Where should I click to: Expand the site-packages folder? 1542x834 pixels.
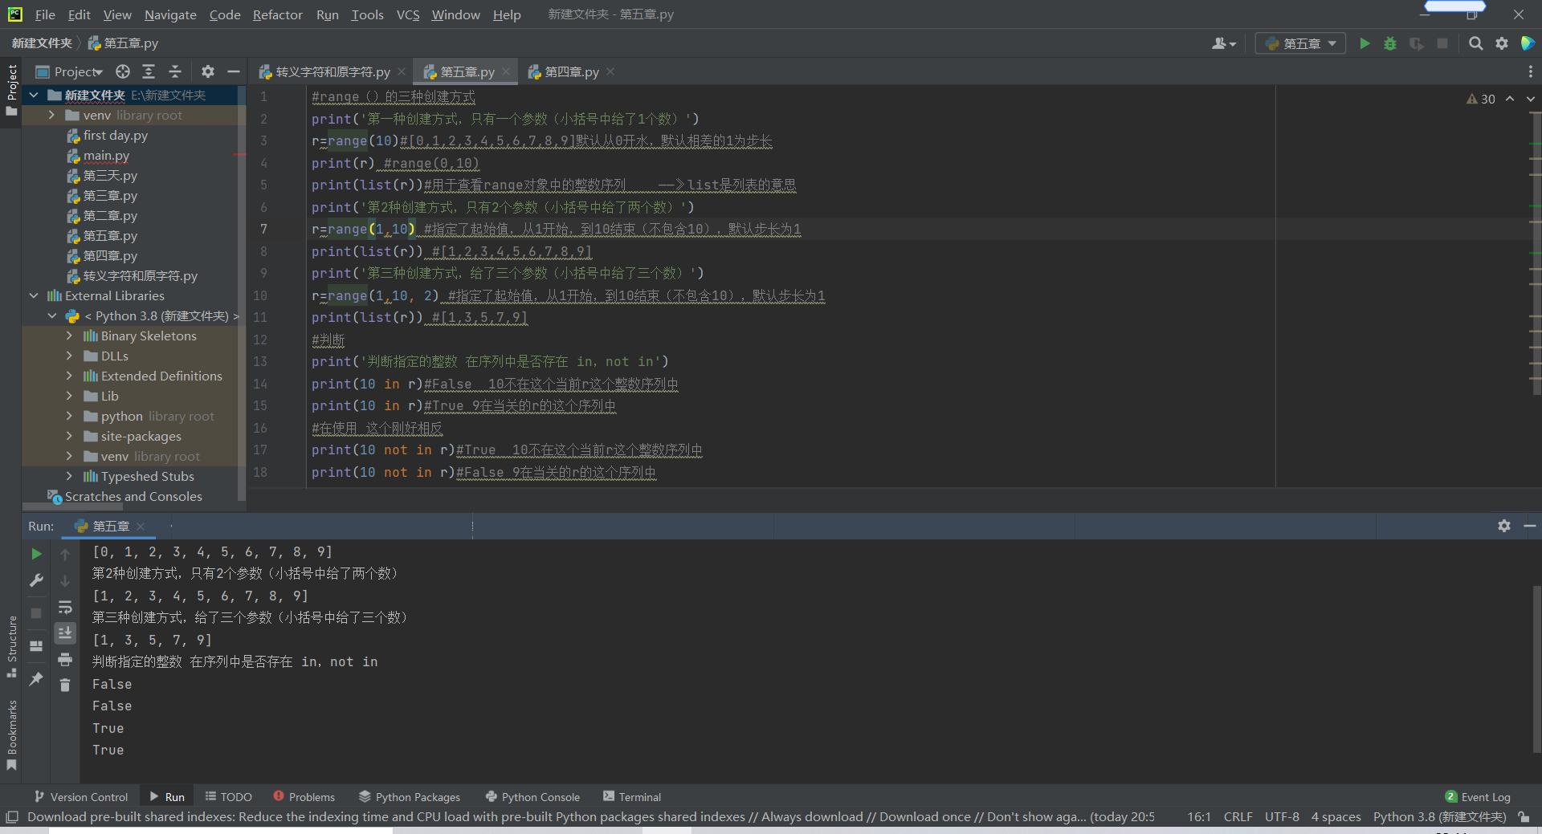point(71,436)
